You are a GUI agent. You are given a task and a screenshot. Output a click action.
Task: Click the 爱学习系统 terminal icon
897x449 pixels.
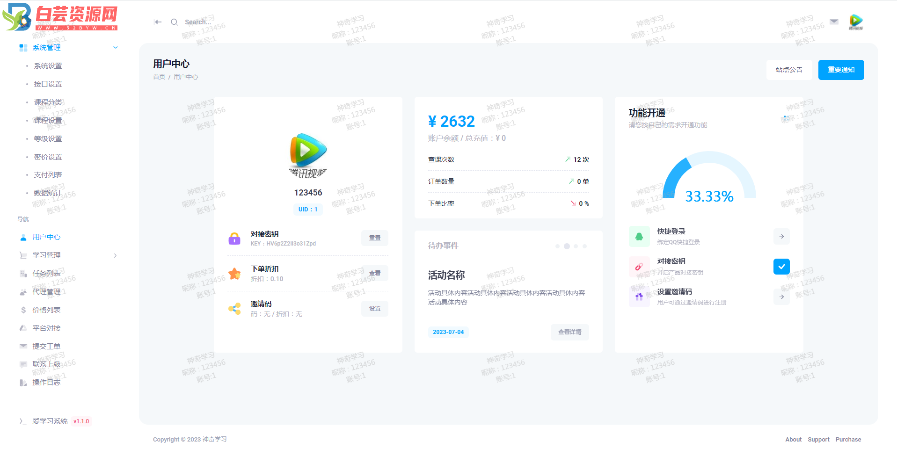click(22, 421)
